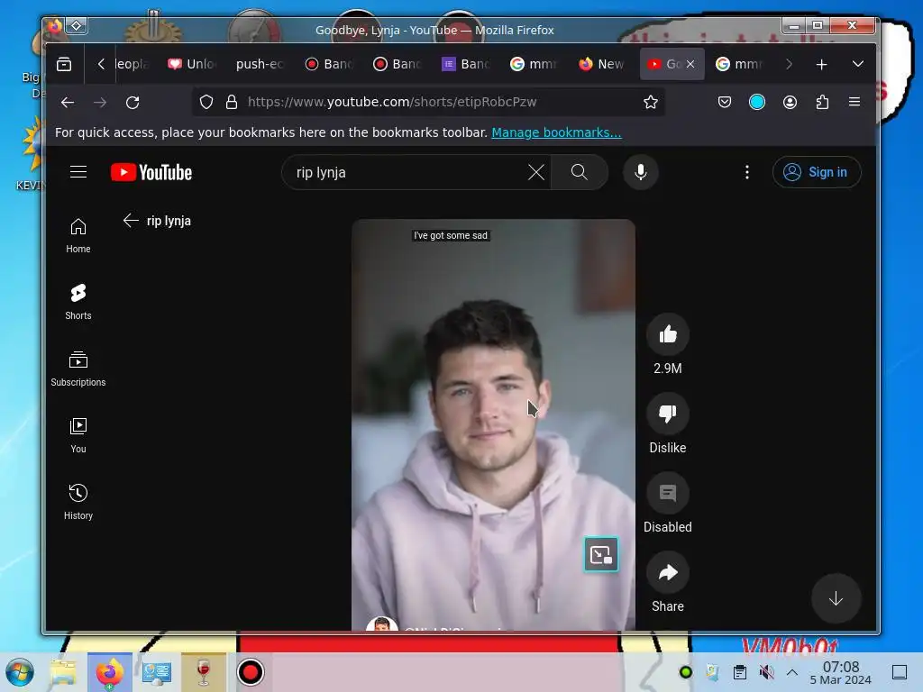
Task: Open the clock showing 07:08
Action: coord(841,672)
